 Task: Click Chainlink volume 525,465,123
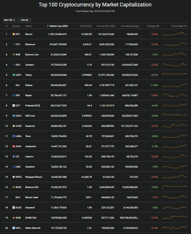point(108,167)
